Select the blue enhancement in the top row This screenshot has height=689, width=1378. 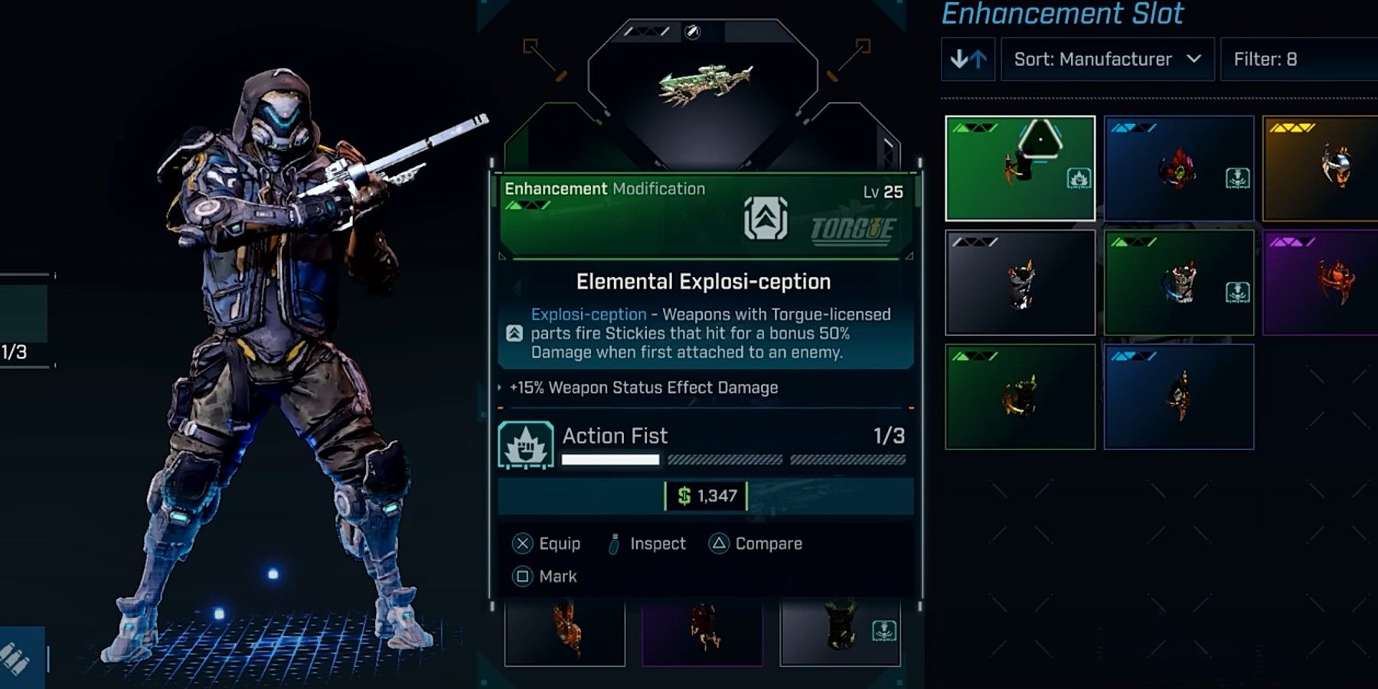click(x=1179, y=168)
